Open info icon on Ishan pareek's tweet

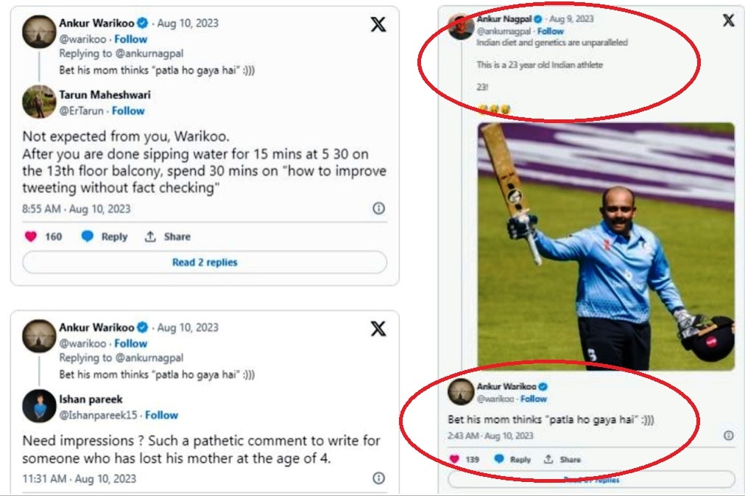coord(378,478)
